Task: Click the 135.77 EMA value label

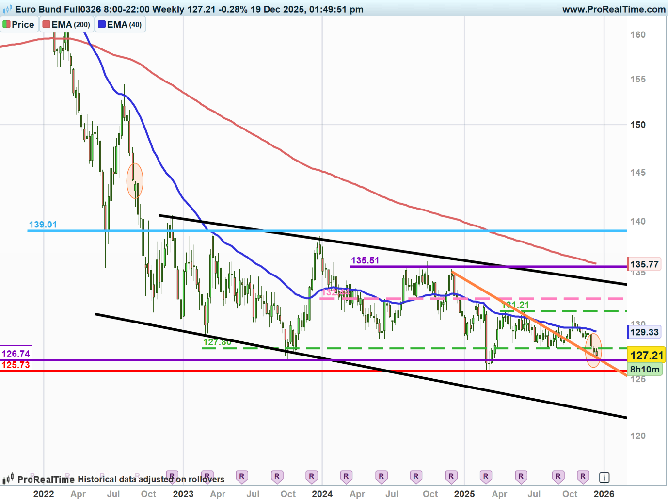Action: 644,264
